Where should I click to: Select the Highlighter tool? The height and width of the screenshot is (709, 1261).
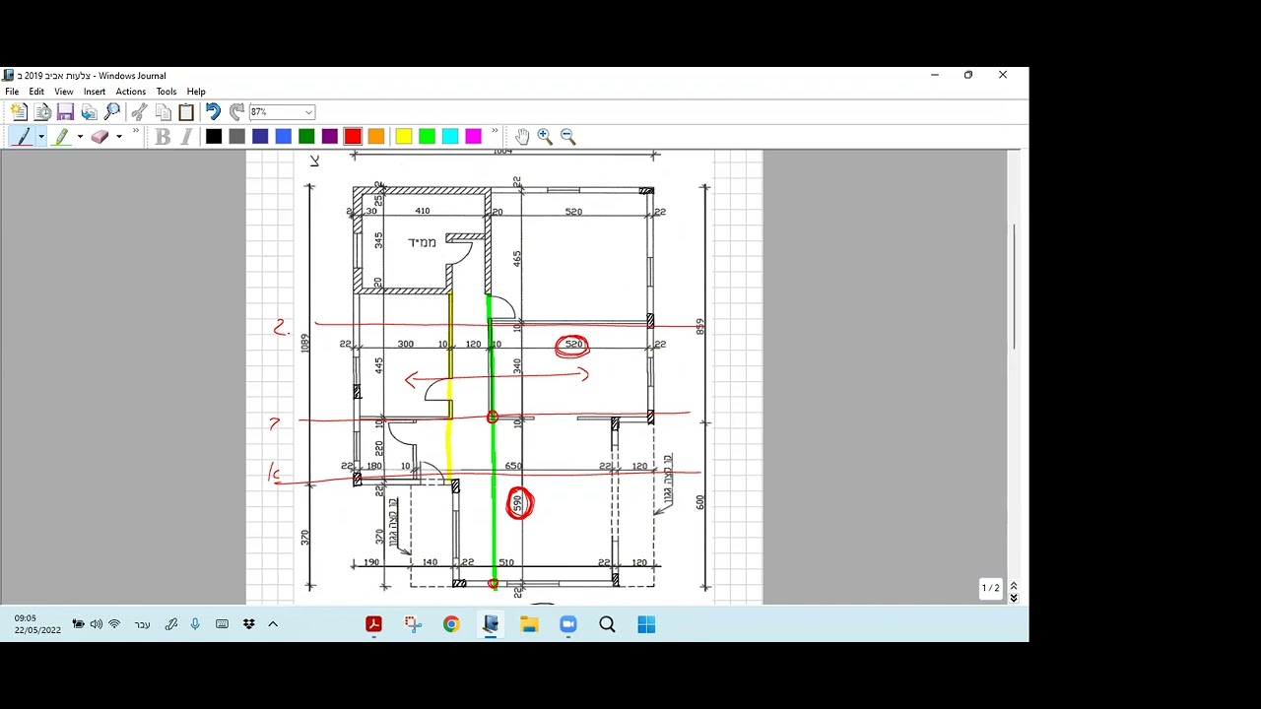coord(61,137)
